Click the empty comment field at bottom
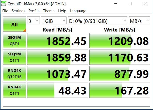 coord(77,103)
